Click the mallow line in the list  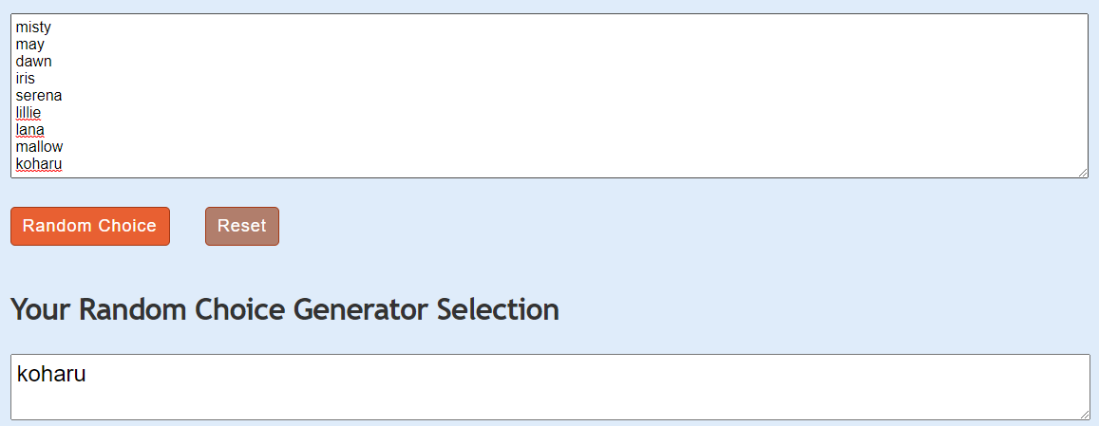39,146
